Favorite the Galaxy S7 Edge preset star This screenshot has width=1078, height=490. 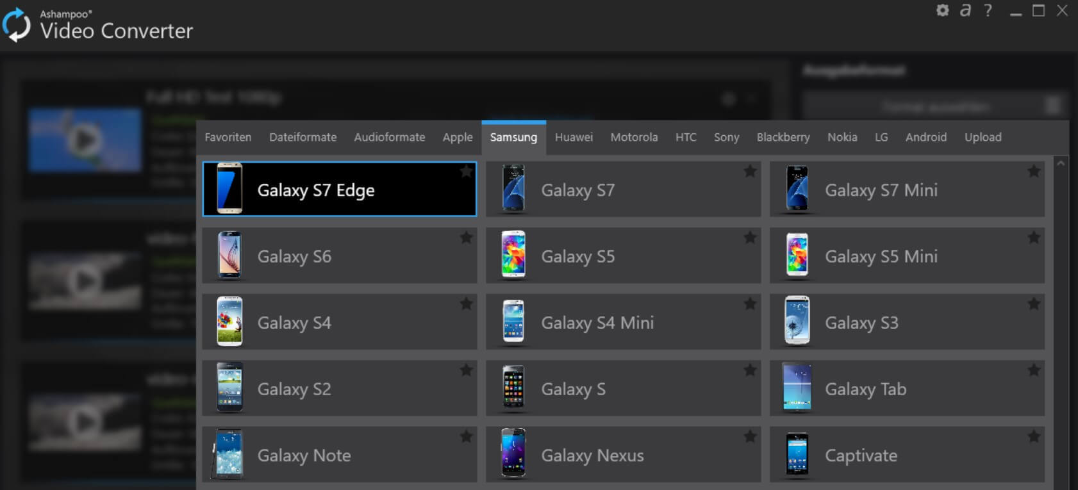[x=466, y=171]
